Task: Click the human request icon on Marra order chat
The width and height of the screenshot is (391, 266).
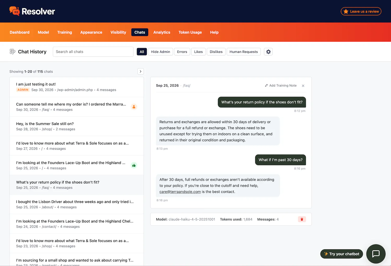Action: pos(134,107)
